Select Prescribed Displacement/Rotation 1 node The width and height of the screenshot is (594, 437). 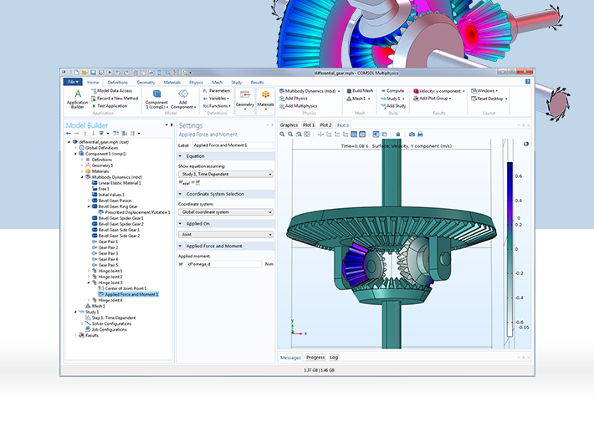(x=135, y=212)
